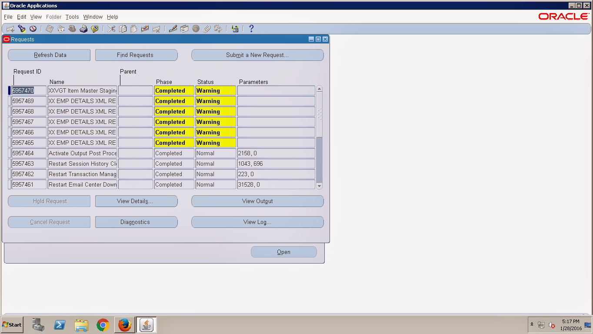Select Request ID field 5957470

pyautogui.click(x=29, y=91)
